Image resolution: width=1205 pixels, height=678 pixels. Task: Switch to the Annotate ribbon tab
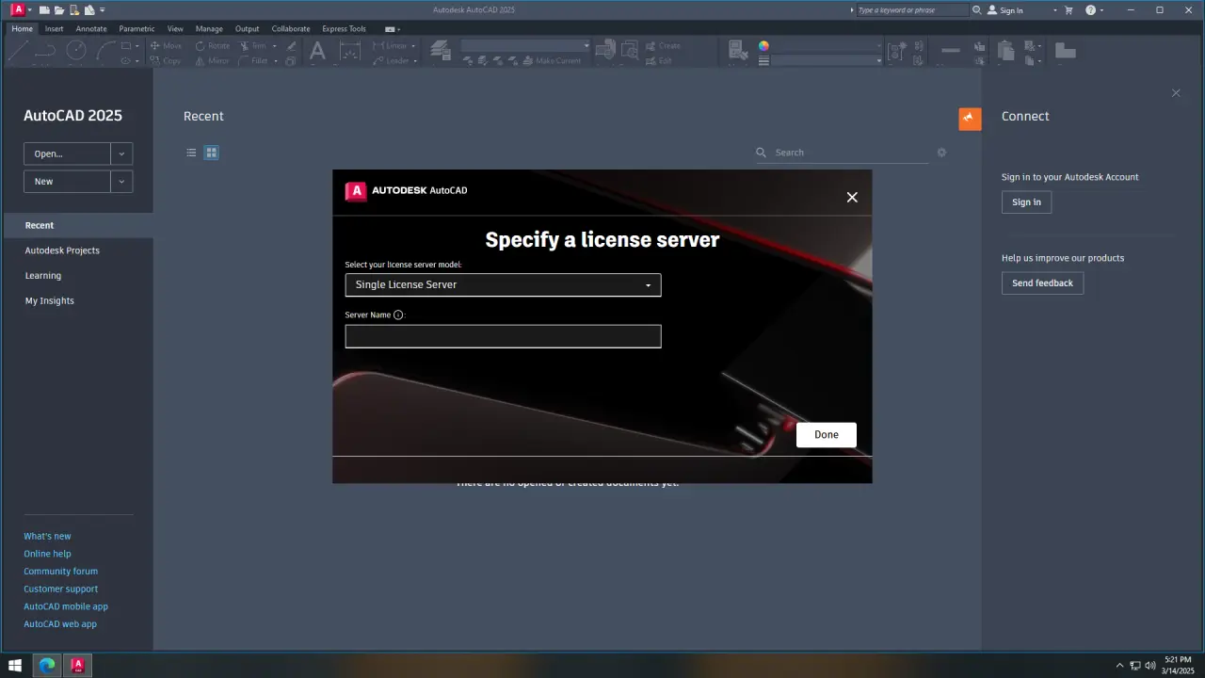(x=91, y=28)
